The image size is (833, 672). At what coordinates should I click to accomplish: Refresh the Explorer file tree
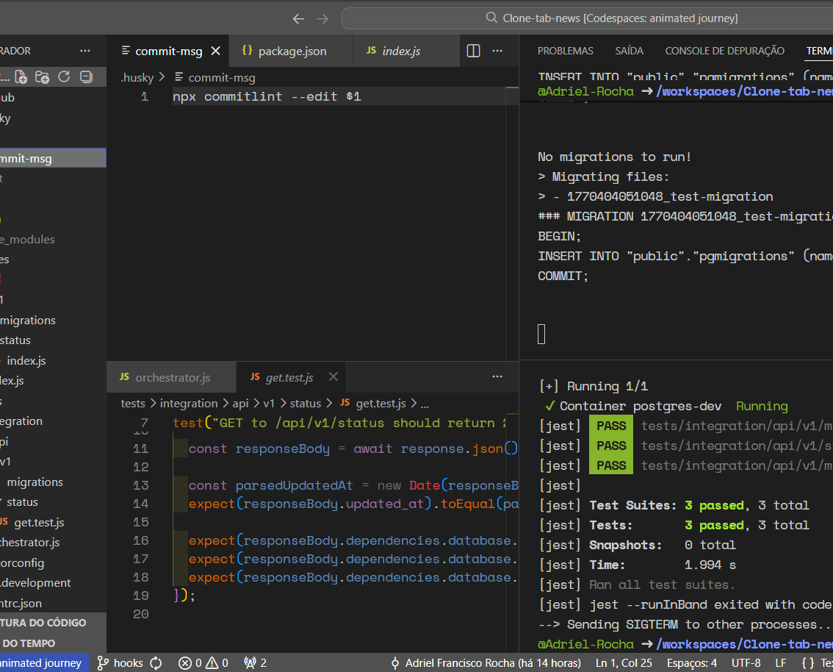coord(64,76)
